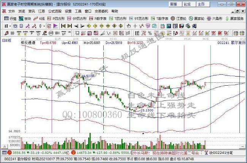
Task: Click the 客服 customer service button
Action: (x=175, y=4)
